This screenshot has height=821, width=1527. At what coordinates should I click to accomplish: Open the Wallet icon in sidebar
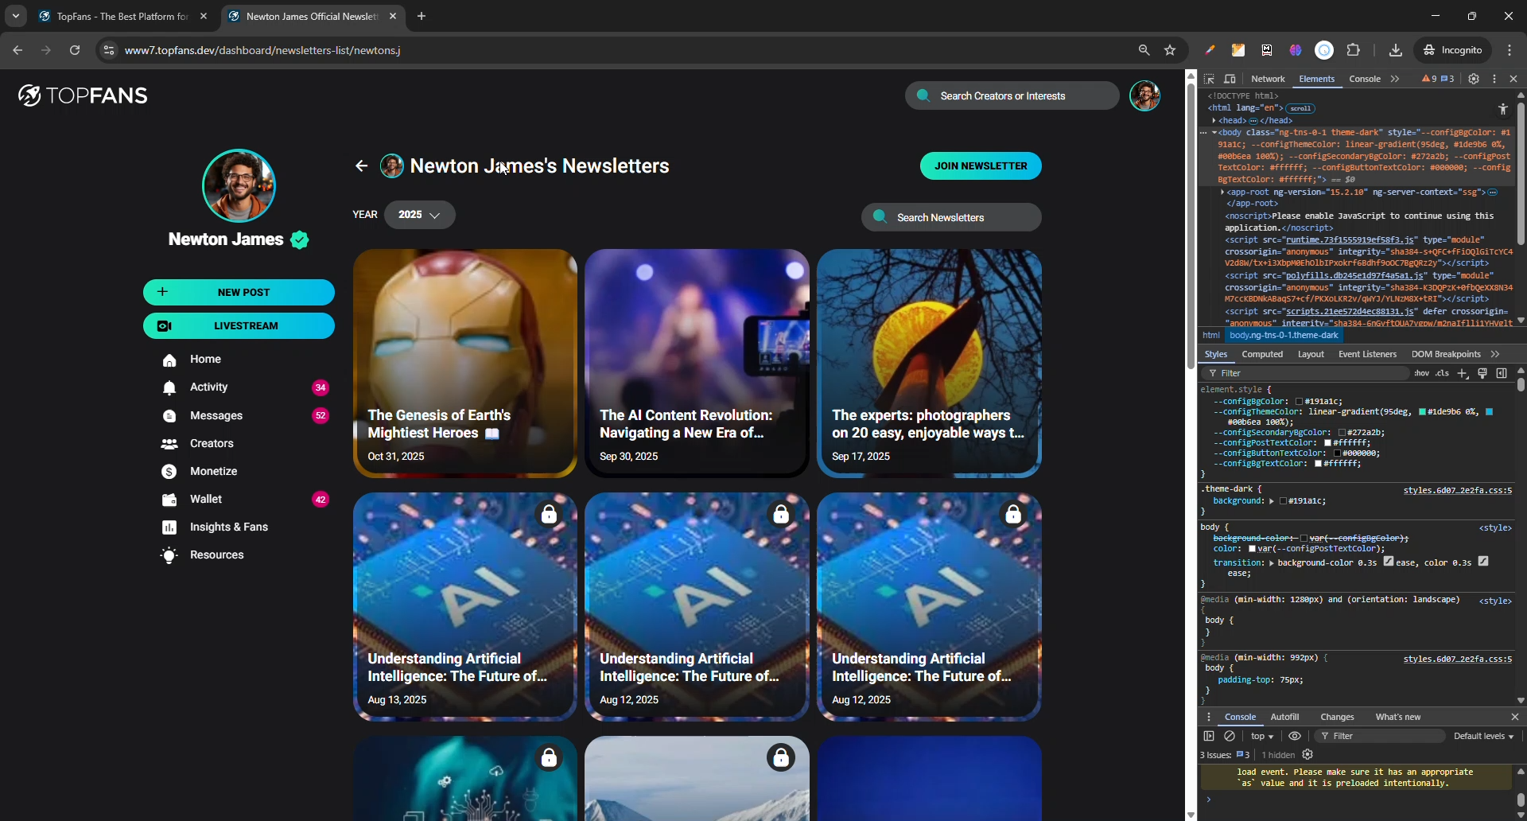coord(169,500)
